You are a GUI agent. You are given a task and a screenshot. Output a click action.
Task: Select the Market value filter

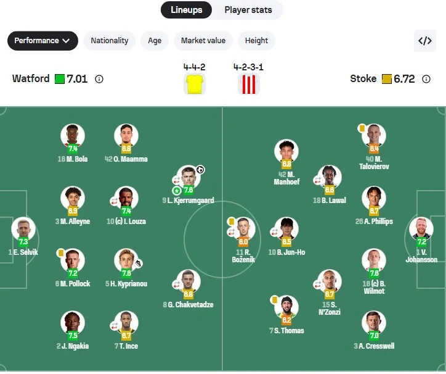point(203,41)
